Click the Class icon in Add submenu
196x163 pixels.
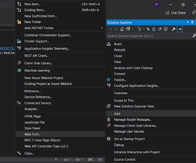pos(19,153)
